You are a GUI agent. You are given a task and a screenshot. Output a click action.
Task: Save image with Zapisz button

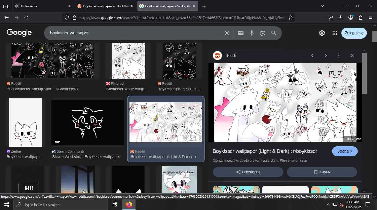322,172
